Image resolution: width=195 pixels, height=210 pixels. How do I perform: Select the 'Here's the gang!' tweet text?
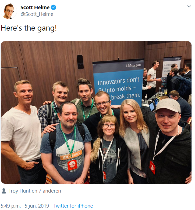[x=29, y=28]
